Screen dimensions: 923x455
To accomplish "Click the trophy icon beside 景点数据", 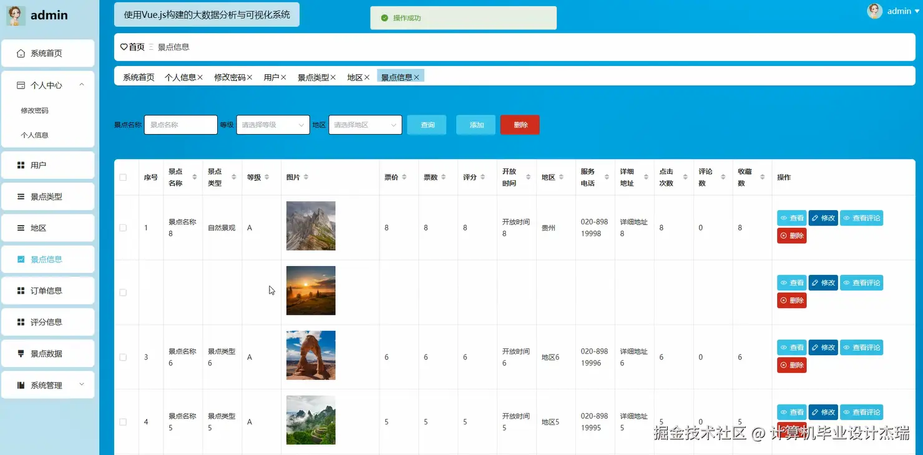I will (21, 353).
